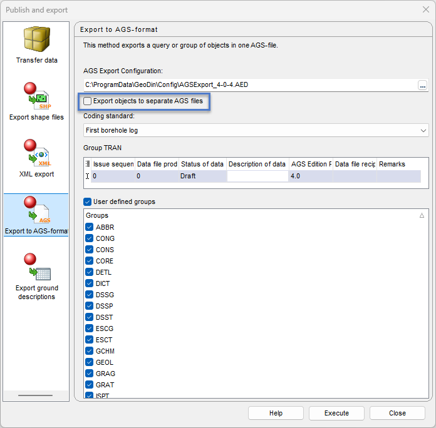Enable Export objects to separate AGS files
436x428 pixels.
coord(88,101)
